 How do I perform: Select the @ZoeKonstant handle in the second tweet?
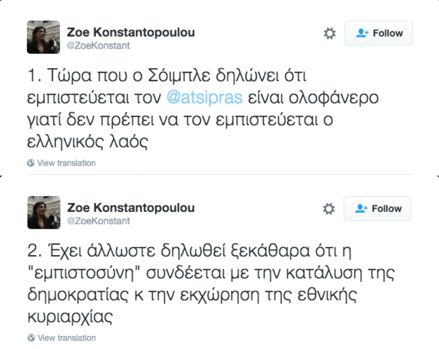coord(98,221)
